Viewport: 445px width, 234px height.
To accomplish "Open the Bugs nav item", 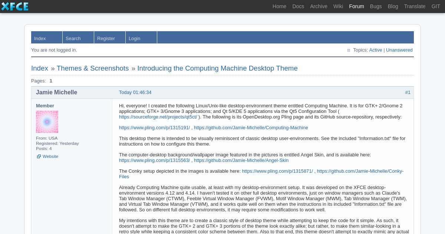I will (376, 6).
